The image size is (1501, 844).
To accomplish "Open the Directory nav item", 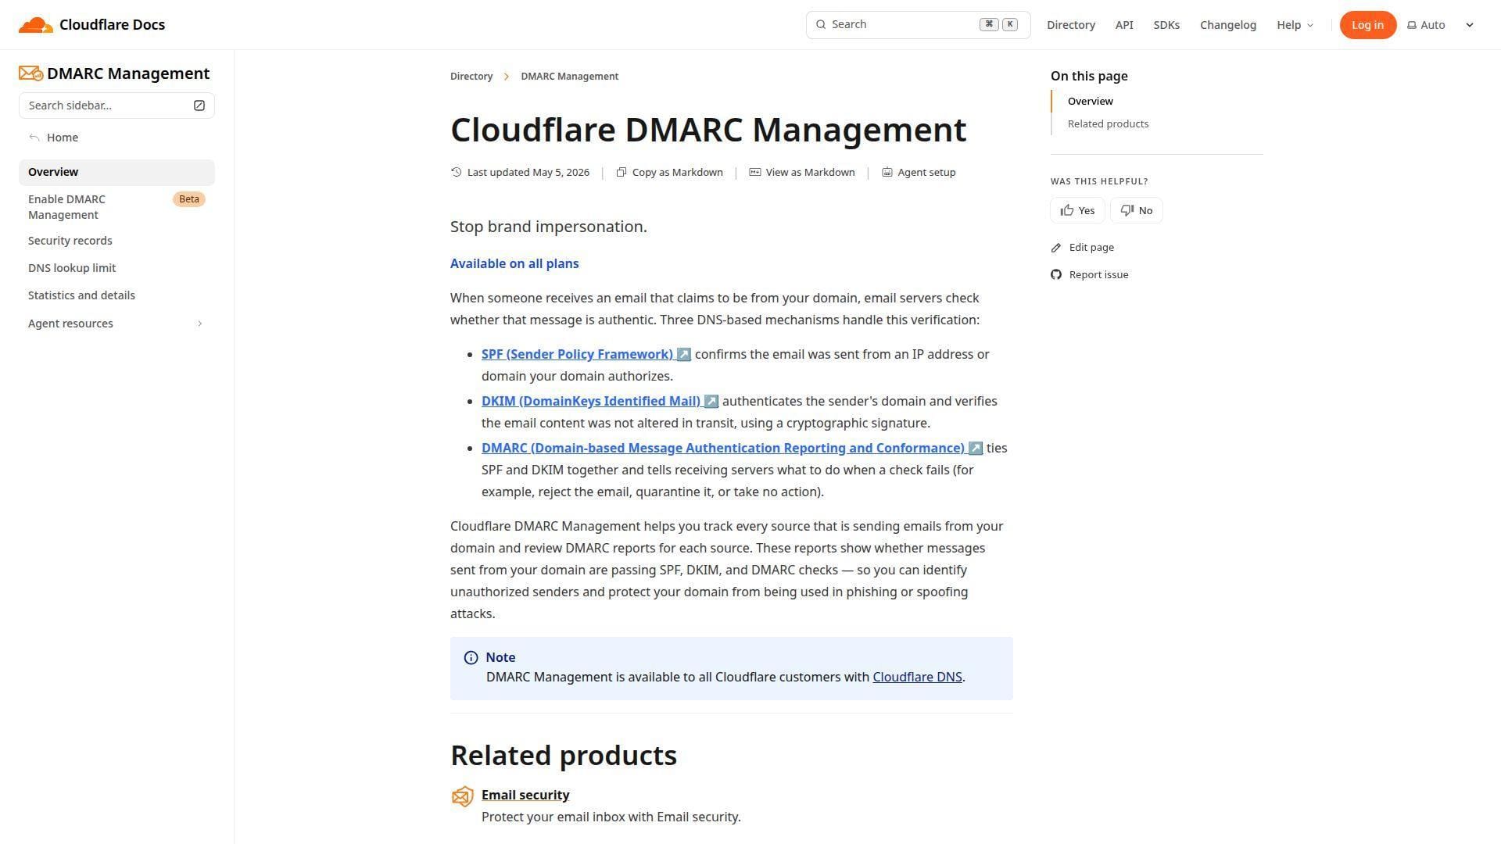I will point(1071,25).
